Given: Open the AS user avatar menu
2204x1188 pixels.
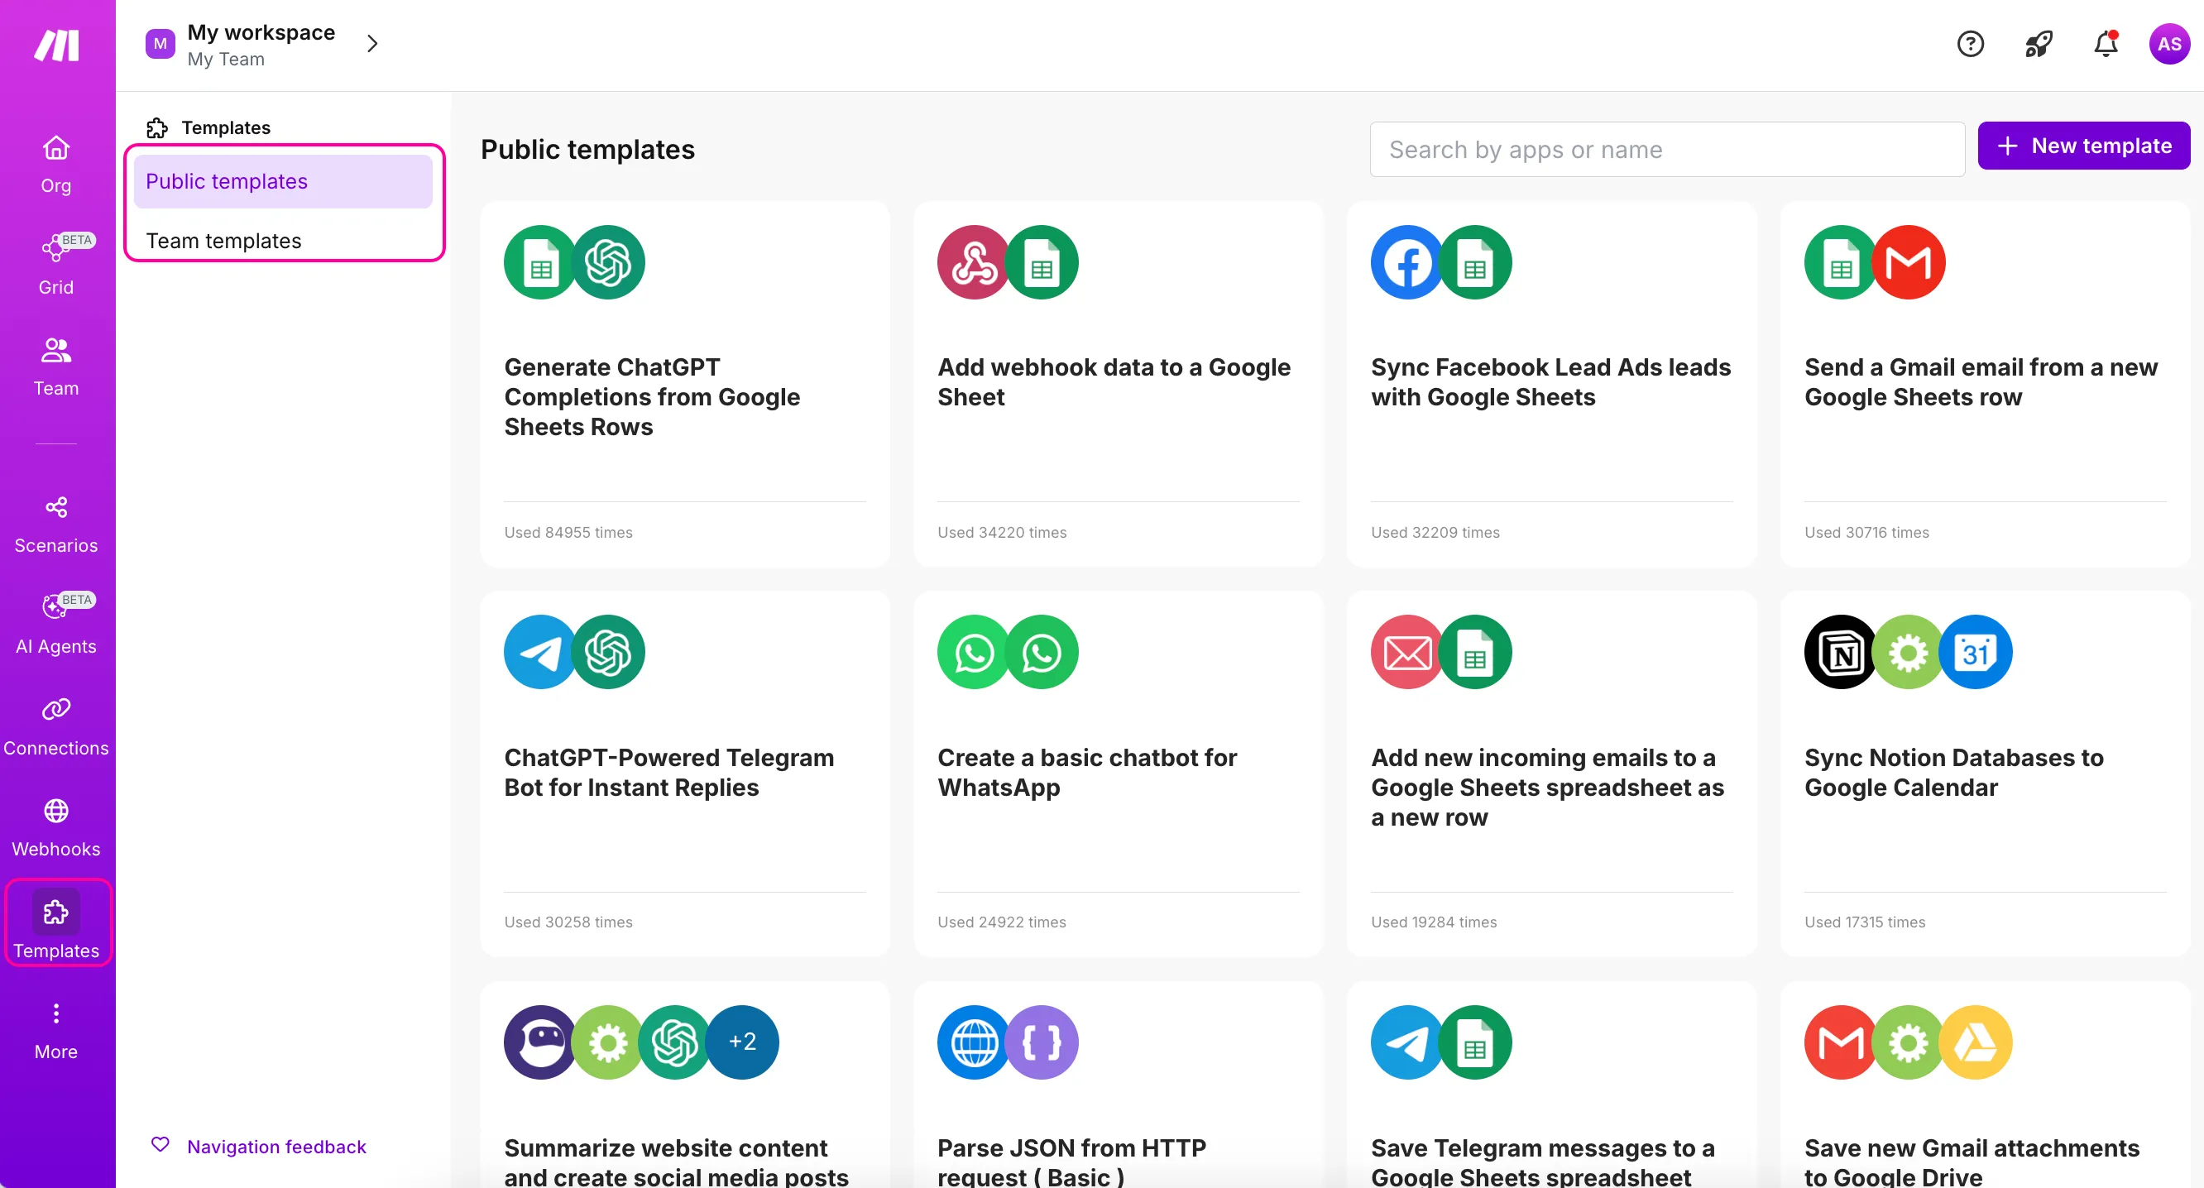Looking at the screenshot, I should pos(2169,44).
